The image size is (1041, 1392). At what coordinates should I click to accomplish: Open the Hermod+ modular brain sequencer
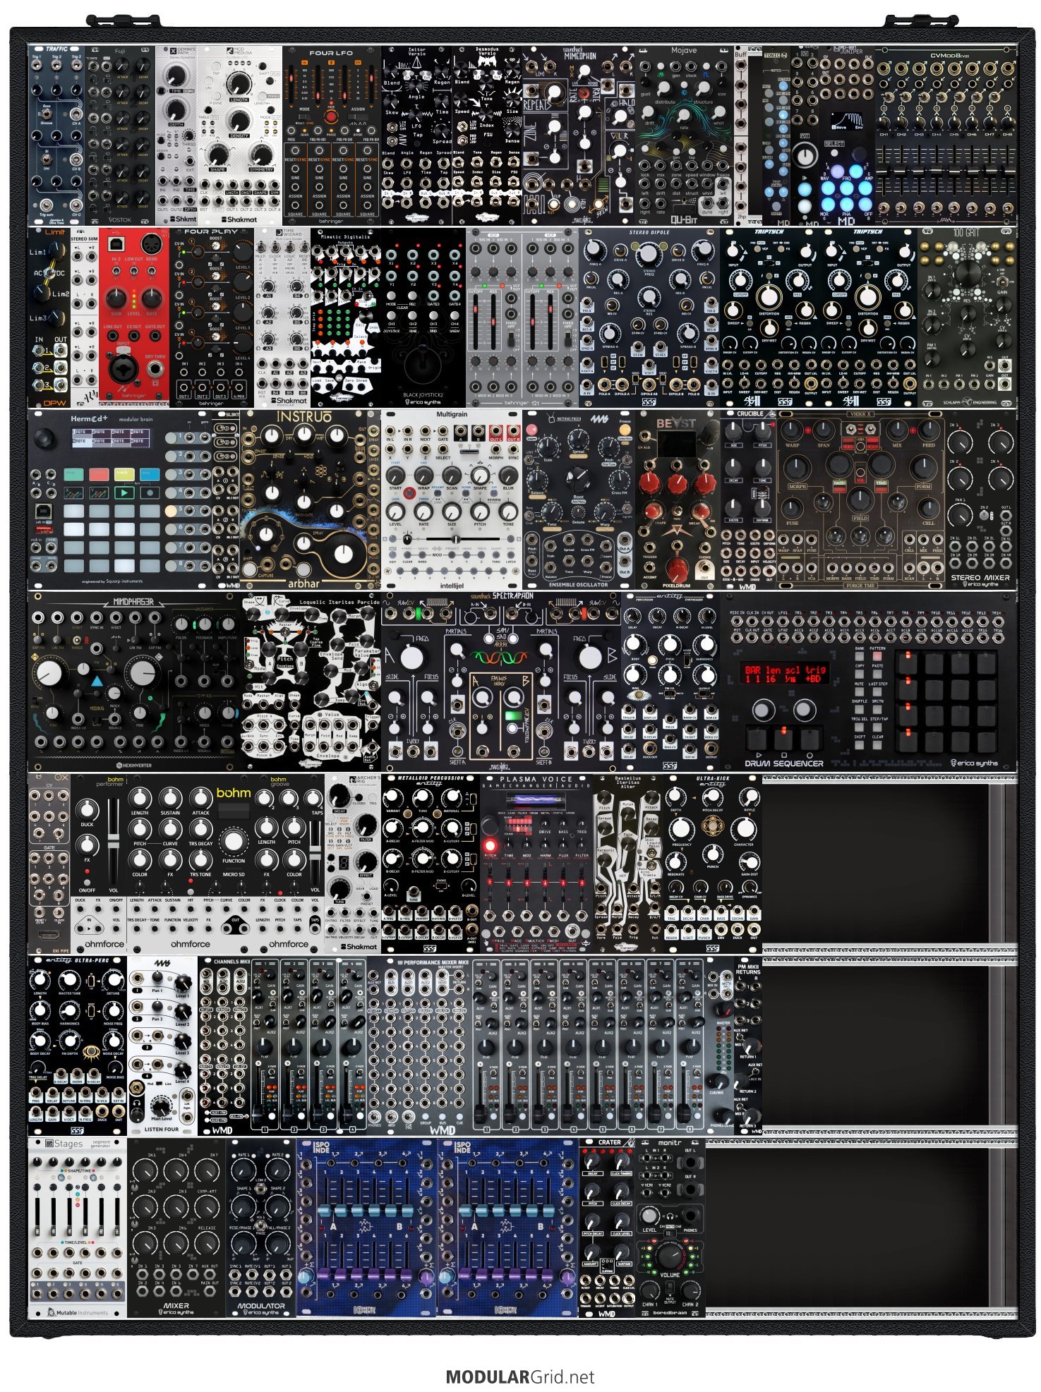(120, 499)
